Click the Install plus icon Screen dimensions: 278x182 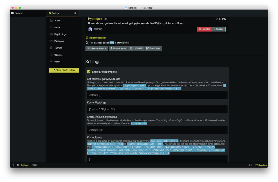tap(51, 62)
